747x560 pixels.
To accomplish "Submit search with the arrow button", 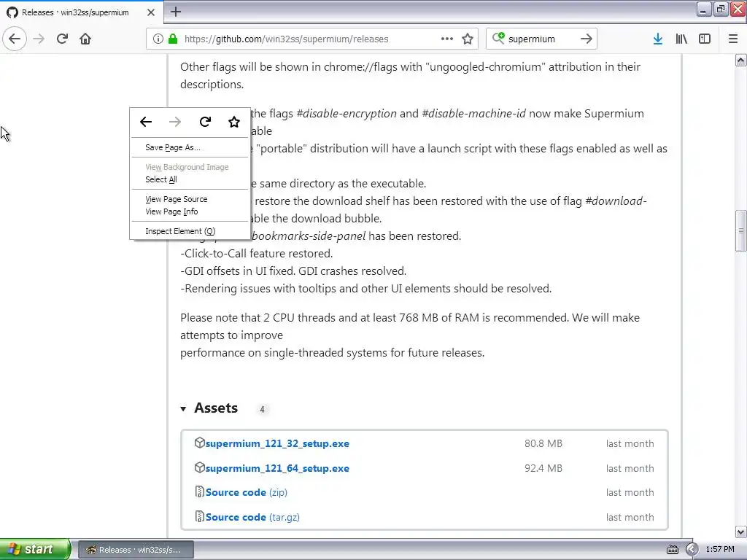I will pyautogui.click(x=586, y=39).
